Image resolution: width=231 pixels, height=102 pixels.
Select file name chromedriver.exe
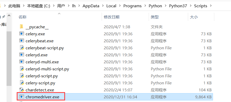[42, 97]
